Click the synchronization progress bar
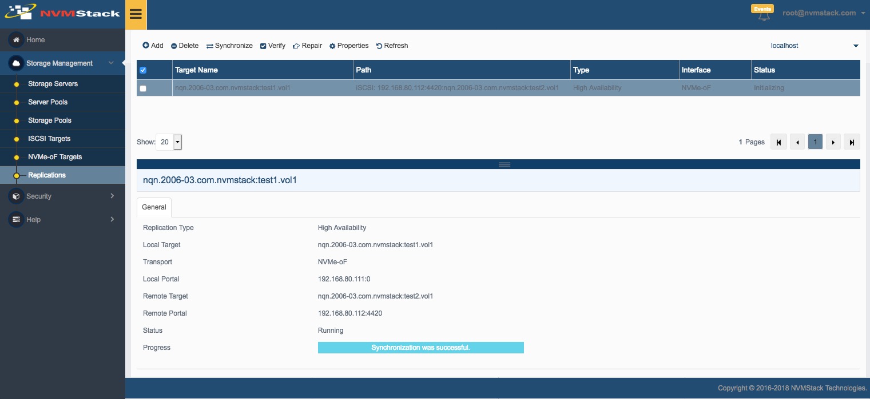 (x=421, y=348)
